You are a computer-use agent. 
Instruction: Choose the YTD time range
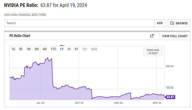coord(53,49)
